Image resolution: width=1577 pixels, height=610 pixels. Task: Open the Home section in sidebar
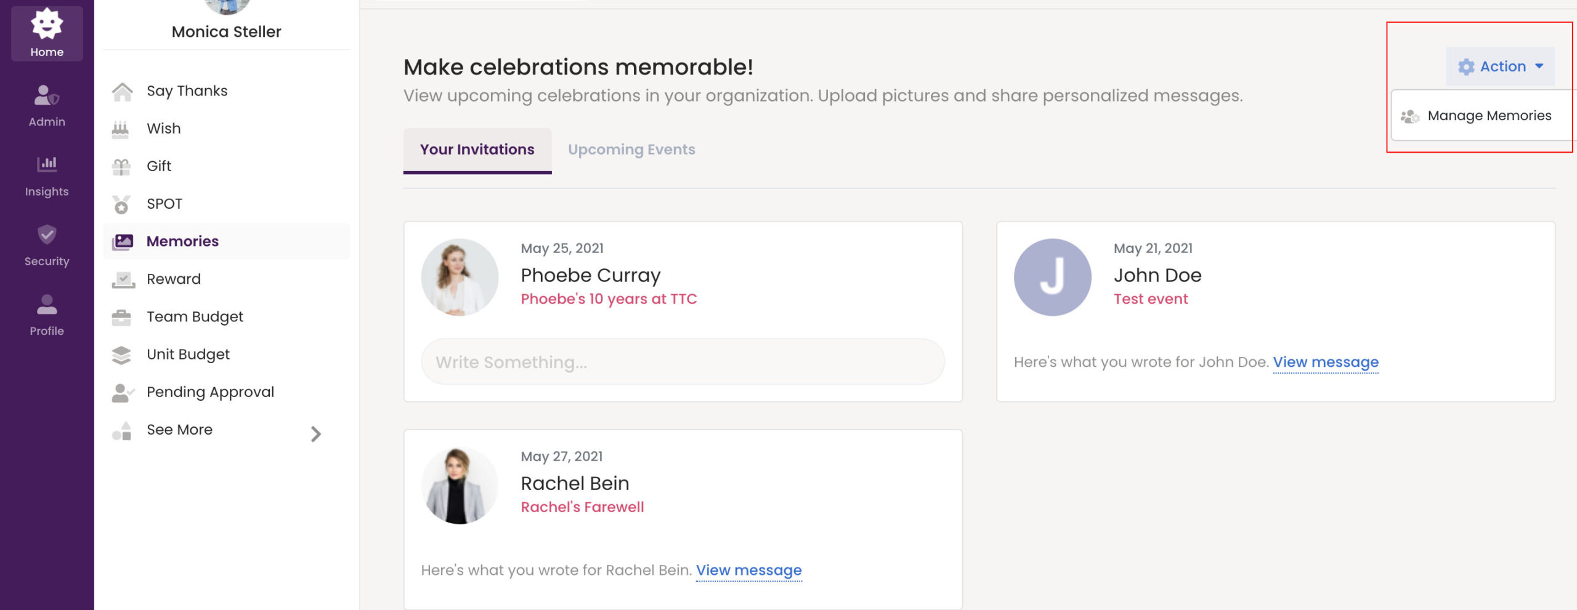[x=47, y=34]
